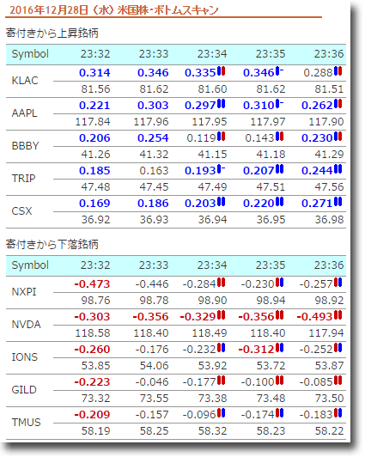Click KLAC's price 81.51
Image resolution: width=365 pixels, height=457 pixels.
pos(329,88)
